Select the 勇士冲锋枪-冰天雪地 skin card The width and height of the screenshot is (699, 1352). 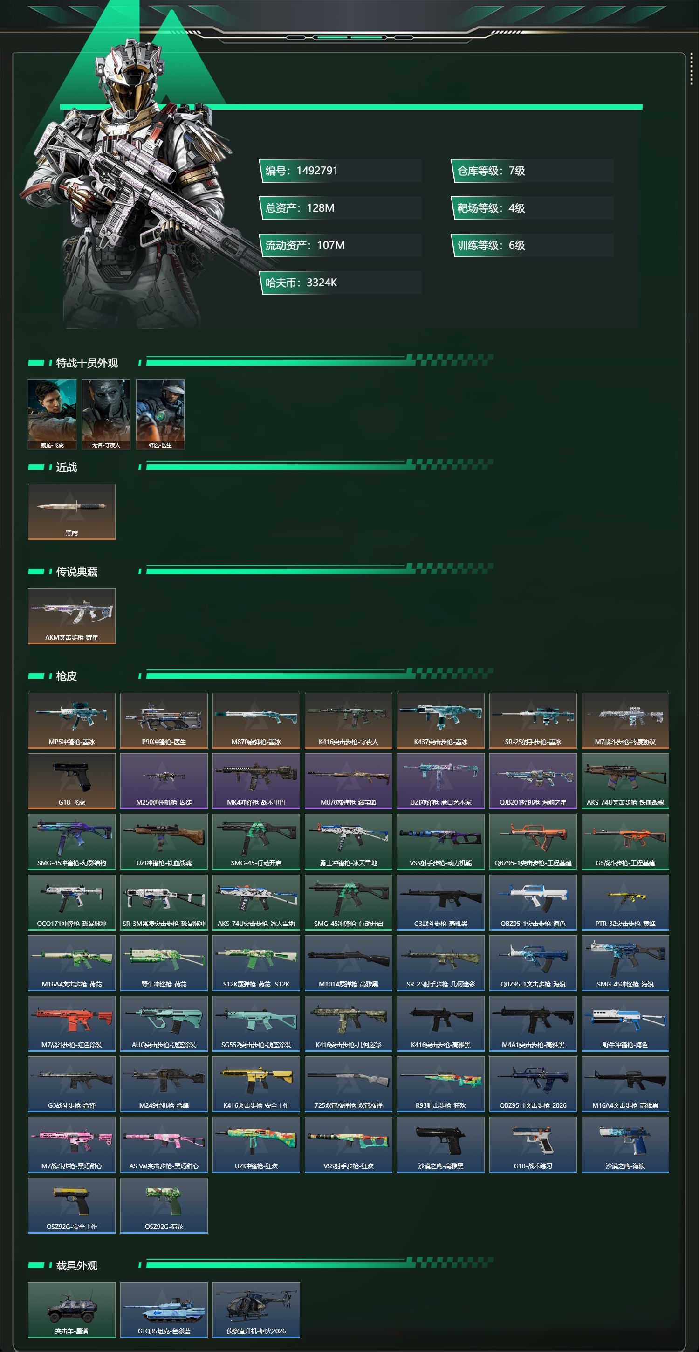click(x=349, y=842)
